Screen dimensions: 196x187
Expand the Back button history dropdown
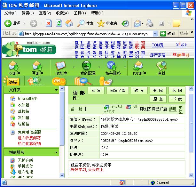pyautogui.click(x=25, y=23)
